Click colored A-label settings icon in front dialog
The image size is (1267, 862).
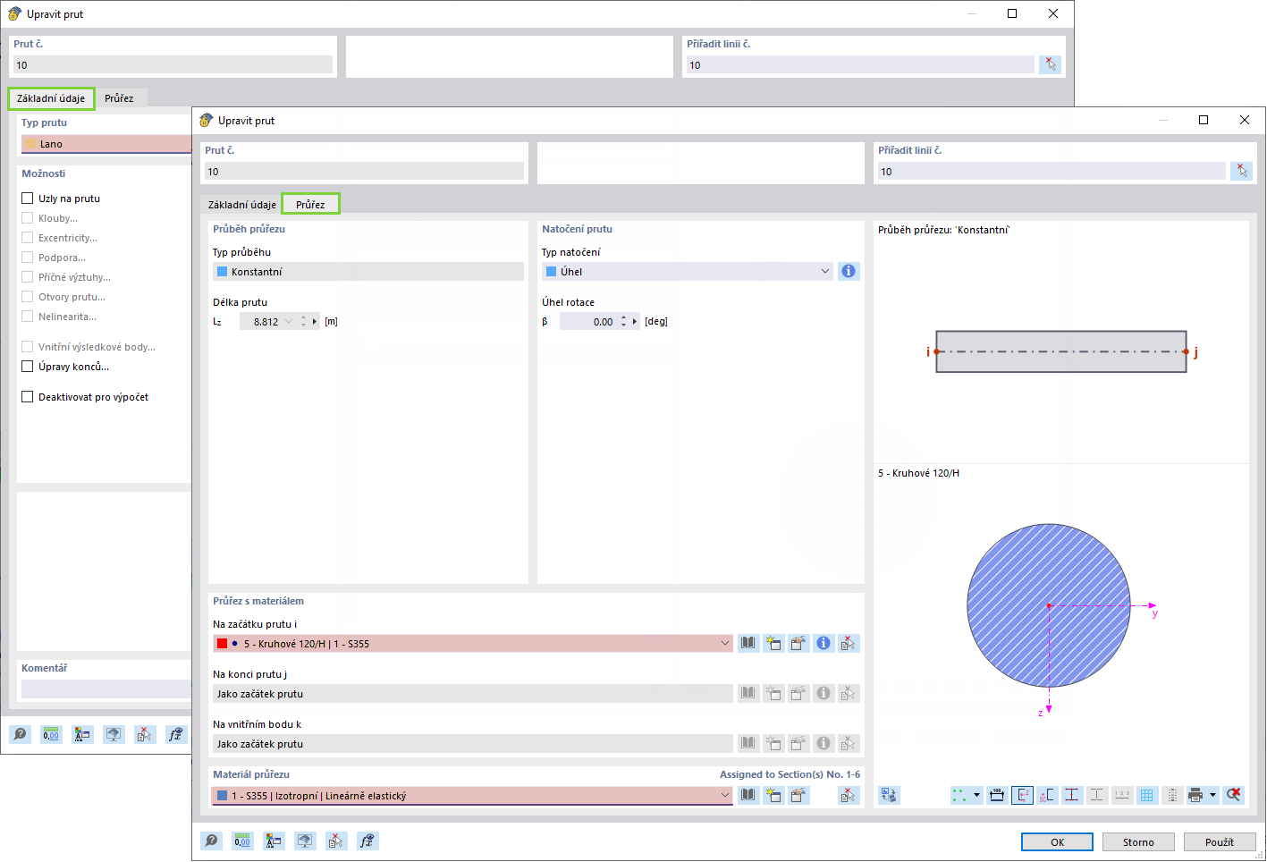(x=274, y=841)
